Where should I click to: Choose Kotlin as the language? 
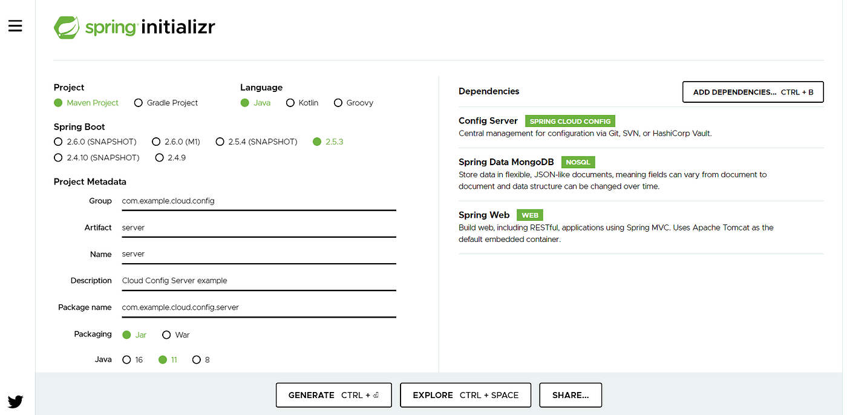(x=302, y=103)
